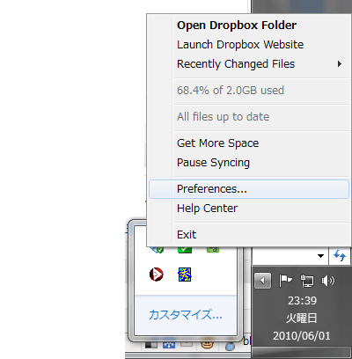Screen dimensions: 352x359
Task: Open the network connection tray icon
Action: click(307, 281)
